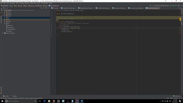Toggle the Structure side tool window tab
Screen dimensions: 183x103
(x=1, y=20)
